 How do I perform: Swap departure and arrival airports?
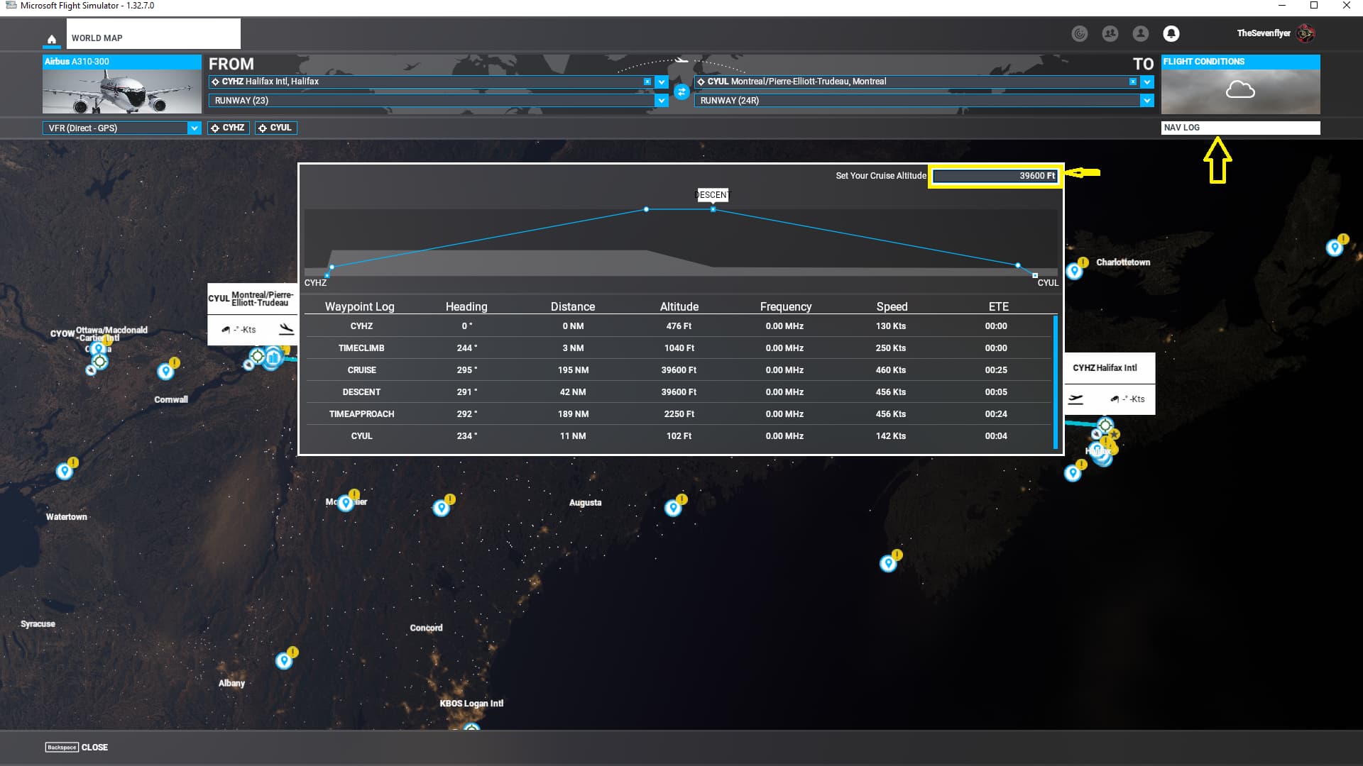[681, 91]
